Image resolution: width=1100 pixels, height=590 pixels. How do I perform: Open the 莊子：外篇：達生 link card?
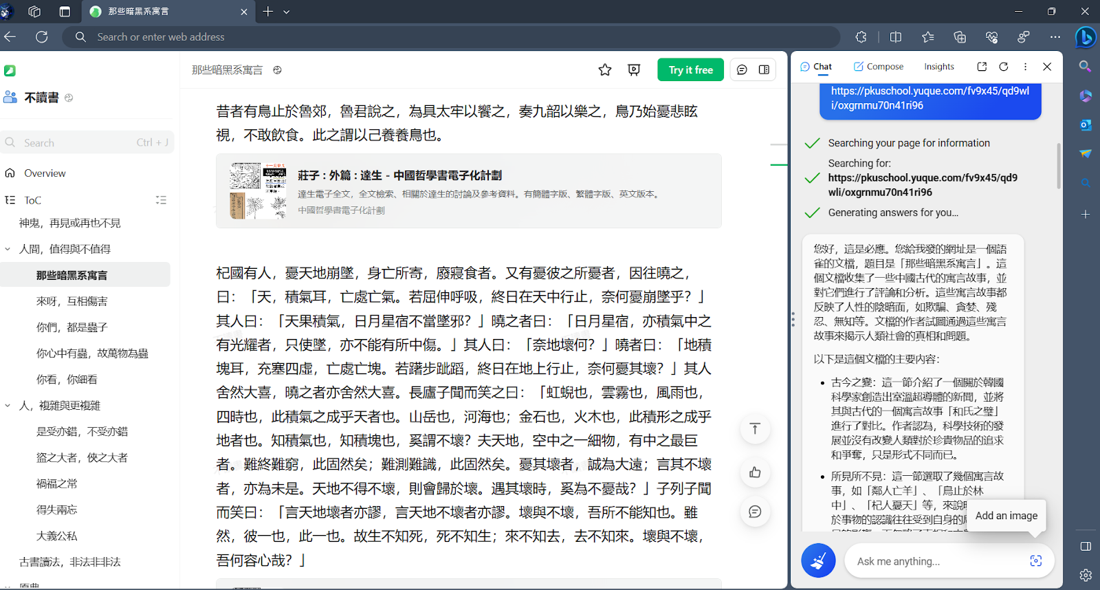pos(468,191)
